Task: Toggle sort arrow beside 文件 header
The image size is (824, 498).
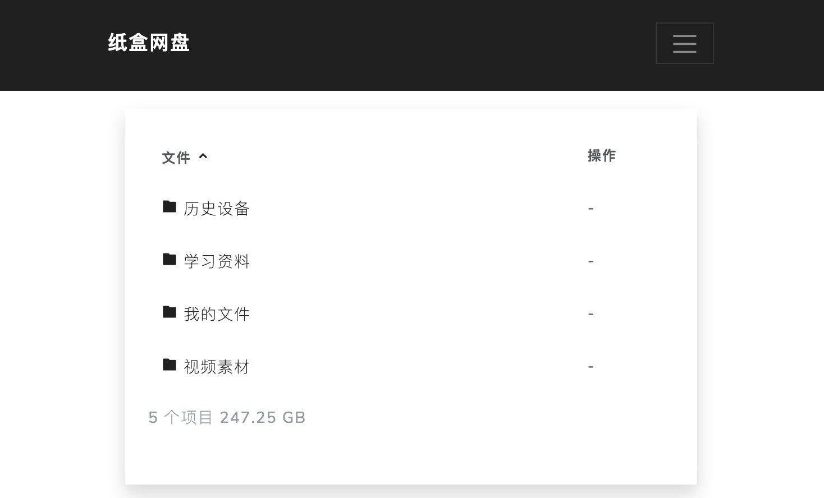Action: pyautogui.click(x=203, y=156)
